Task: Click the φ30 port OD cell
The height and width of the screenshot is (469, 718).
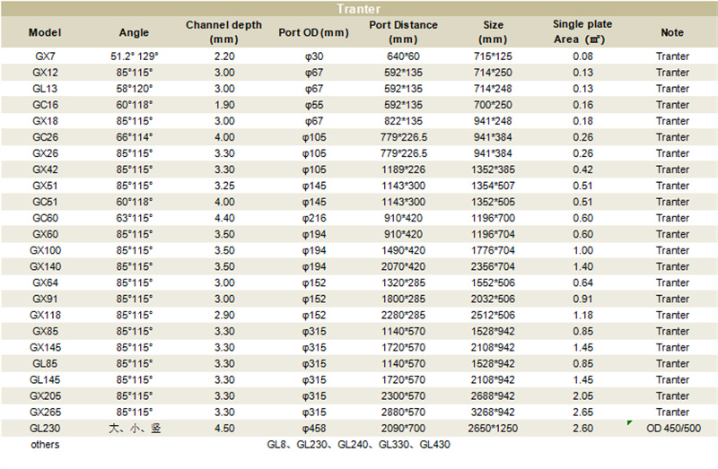Action: 314,56
